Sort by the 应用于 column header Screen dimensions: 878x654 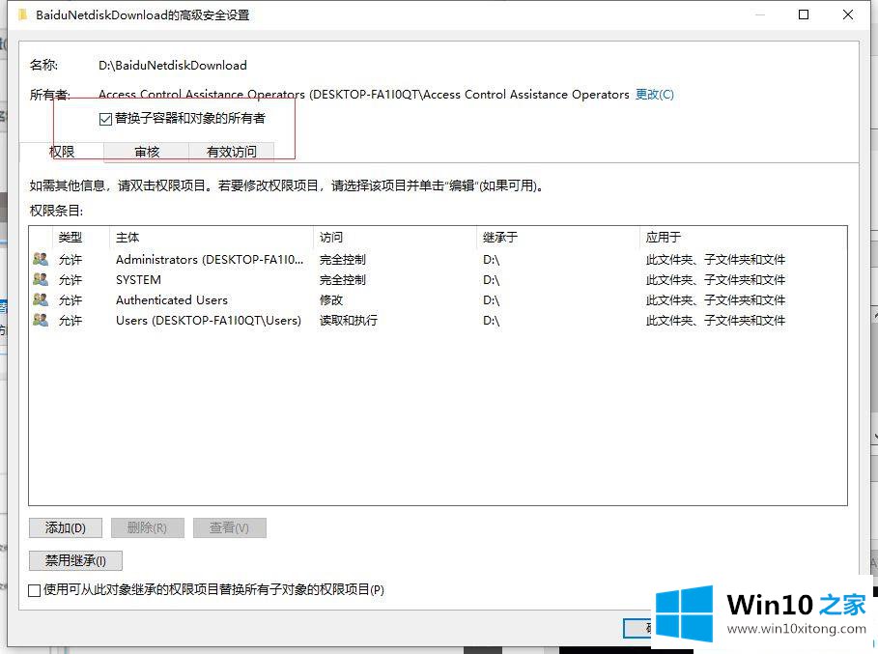(x=743, y=238)
